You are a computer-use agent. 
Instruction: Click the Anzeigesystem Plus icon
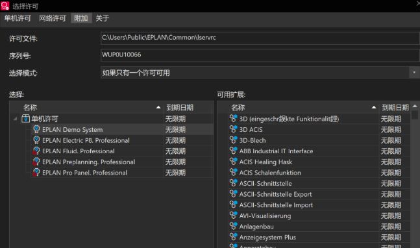click(x=233, y=236)
